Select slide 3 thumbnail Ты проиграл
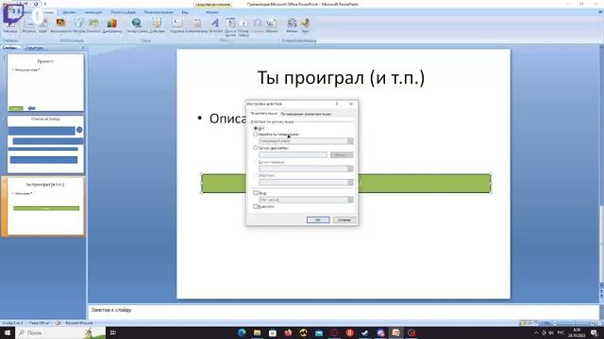 (x=45, y=206)
